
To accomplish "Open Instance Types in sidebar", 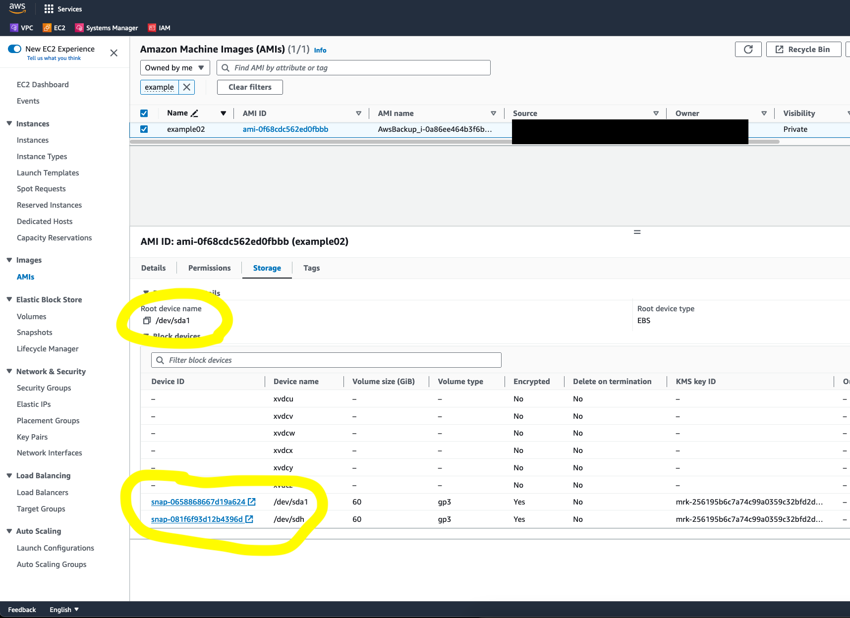I will coord(42,157).
